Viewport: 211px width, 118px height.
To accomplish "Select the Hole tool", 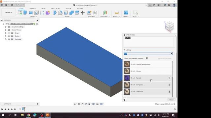I will 37,13.
